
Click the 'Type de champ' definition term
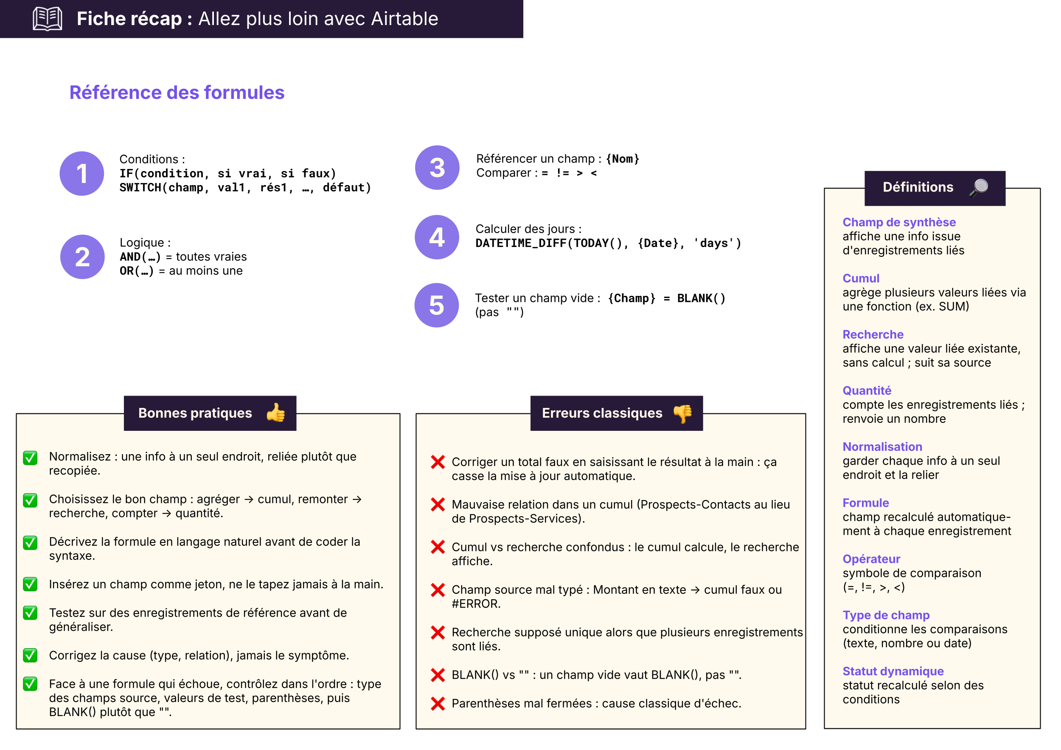886,615
